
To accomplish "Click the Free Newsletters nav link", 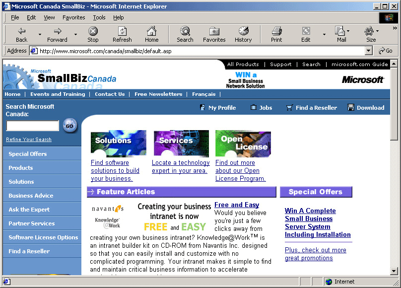I will pos(158,94).
